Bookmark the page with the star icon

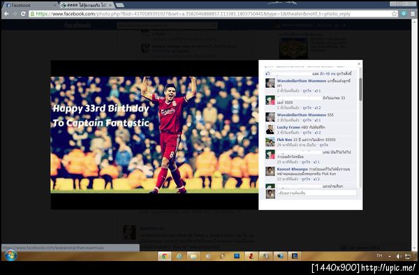pos(394,14)
